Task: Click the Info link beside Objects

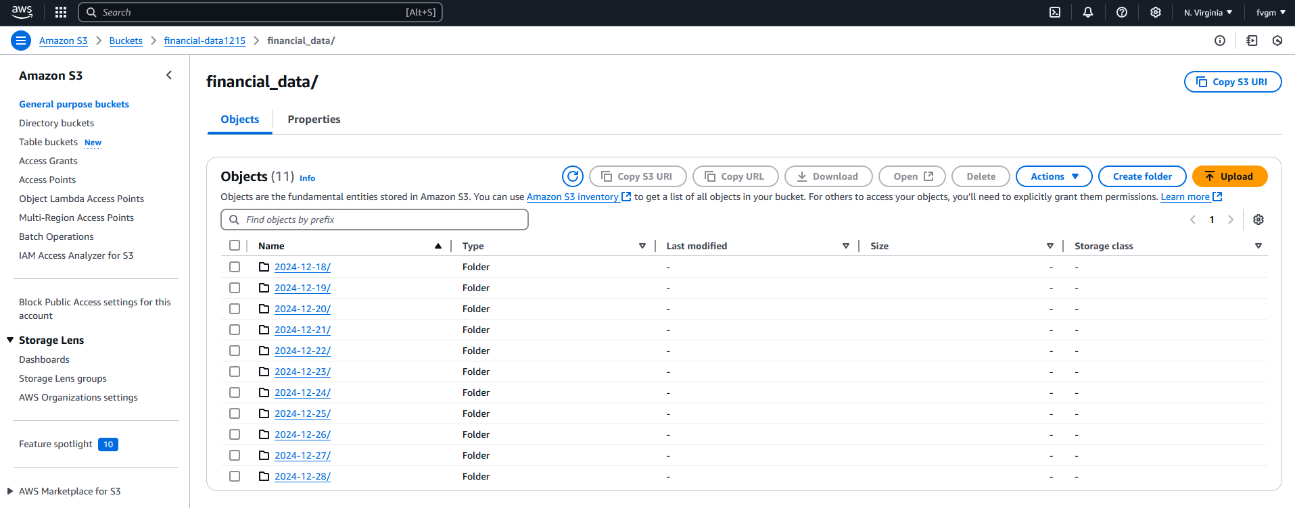Action: tap(307, 178)
